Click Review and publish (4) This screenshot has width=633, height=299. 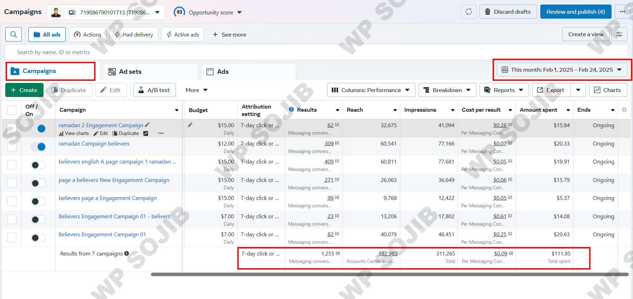[x=576, y=12]
